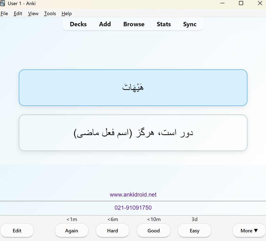266x241 pixels.
Task: Open the File menu
Action: [4, 13]
